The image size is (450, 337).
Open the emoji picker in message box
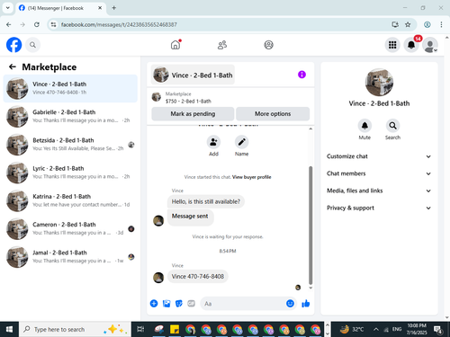(290, 304)
